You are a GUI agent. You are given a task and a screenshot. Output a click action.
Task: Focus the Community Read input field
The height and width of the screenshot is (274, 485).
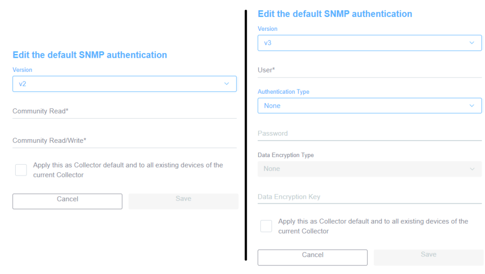(124, 111)
